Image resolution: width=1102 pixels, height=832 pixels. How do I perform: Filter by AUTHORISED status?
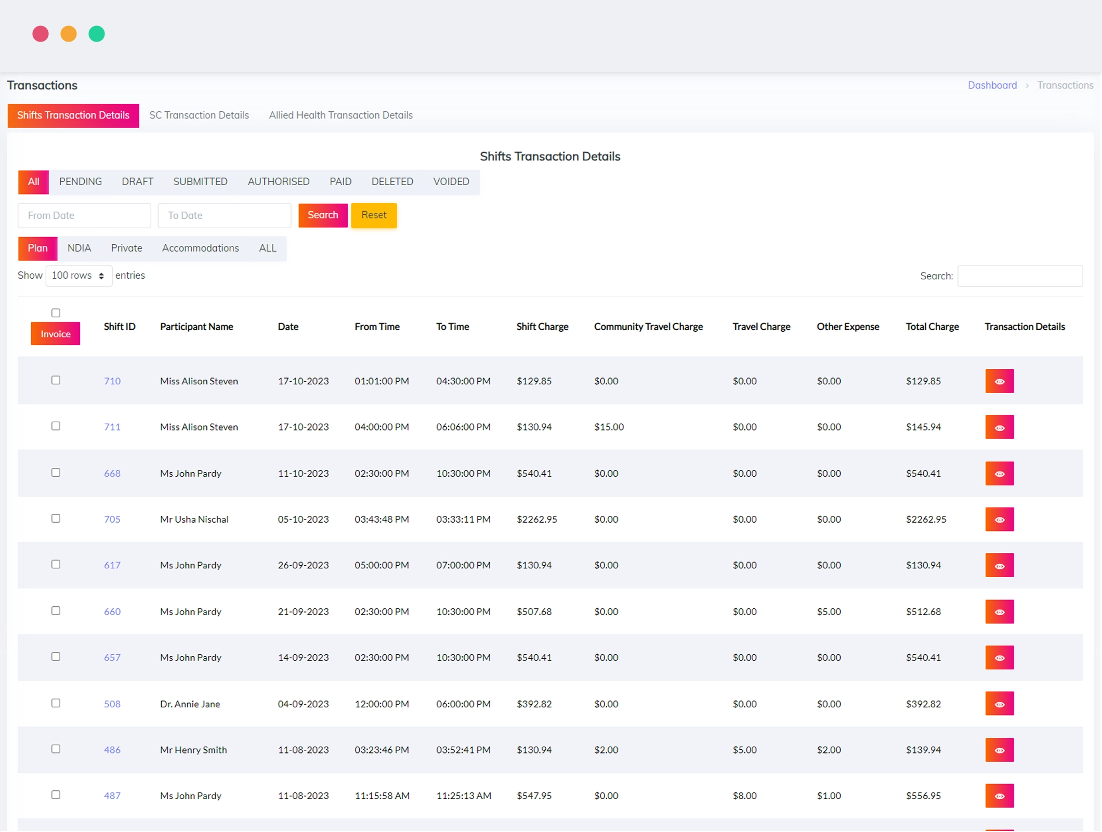point(279,182)
